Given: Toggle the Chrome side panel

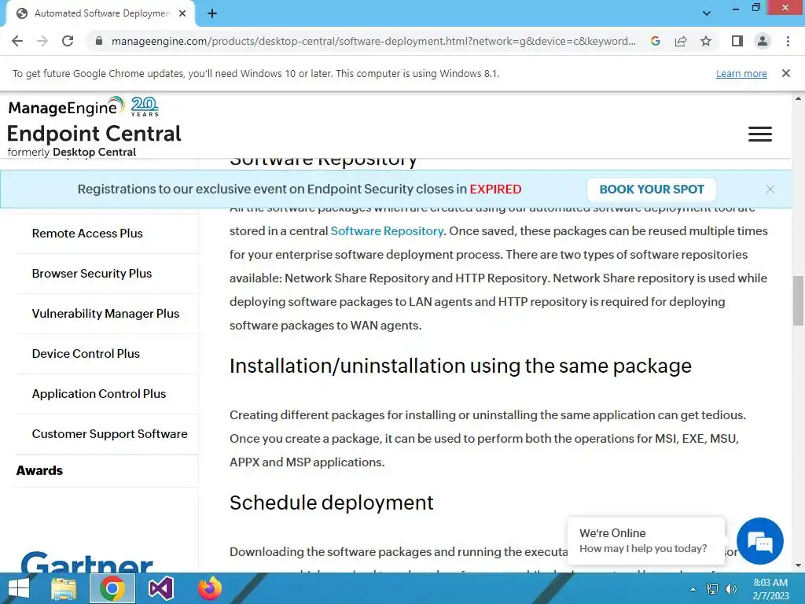Looking at the screenshot, I should pos(737,41).
